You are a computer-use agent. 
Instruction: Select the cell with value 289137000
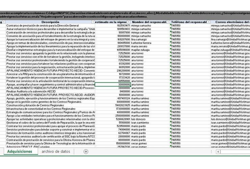[x=113, y=46]
